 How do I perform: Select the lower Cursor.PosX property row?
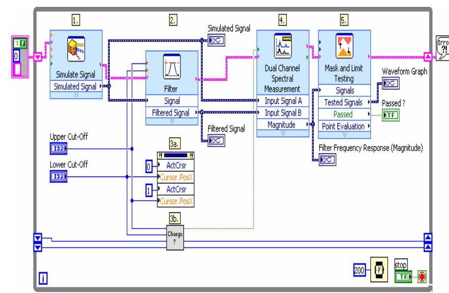176,201
